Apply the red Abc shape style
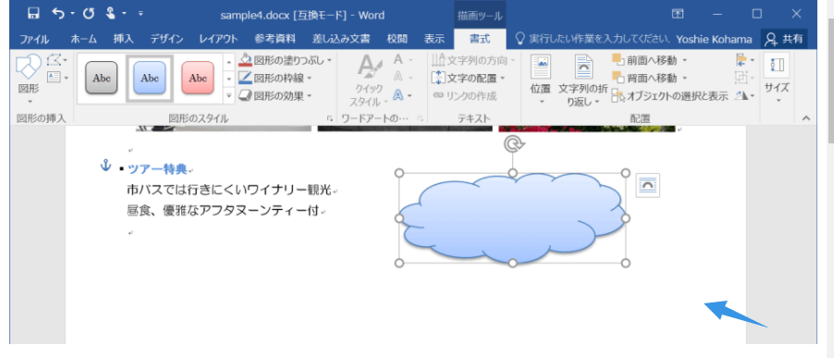Screen dimensions: 834x358 click(197, 79)
